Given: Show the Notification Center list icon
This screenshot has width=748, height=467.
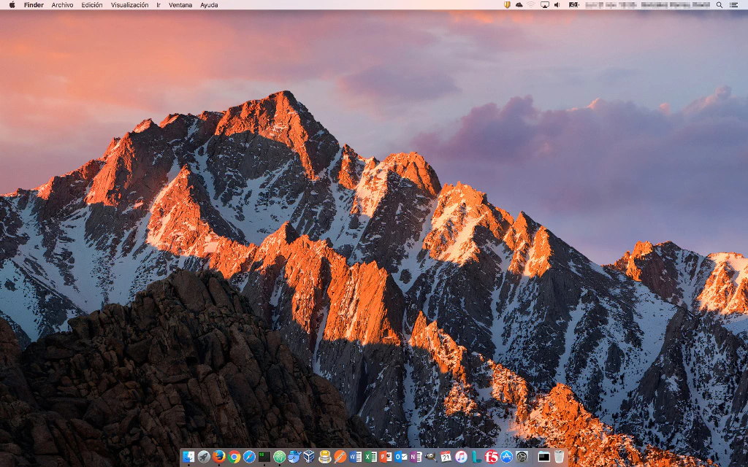Looking at the screenshot, I should [x=734, y=5].
